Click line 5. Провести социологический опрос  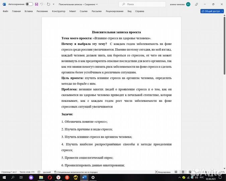[87, 158]
